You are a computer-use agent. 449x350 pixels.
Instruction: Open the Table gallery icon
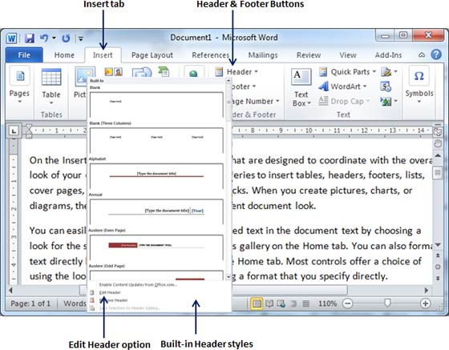point(51,77)
